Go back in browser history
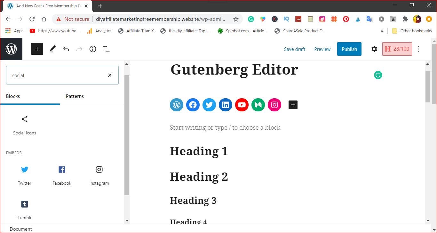 pyautogui.click(x=8, y=19)
